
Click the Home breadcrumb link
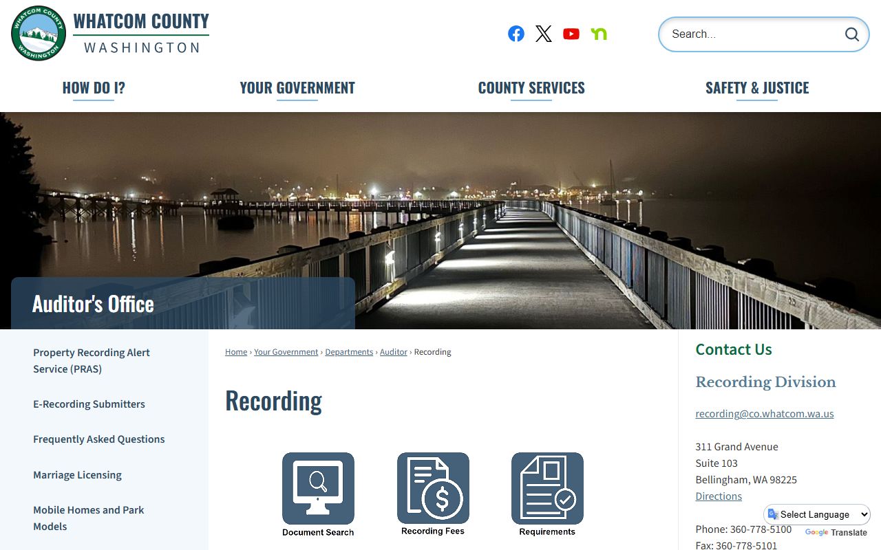pyautogui.click(x=236, y=352)
